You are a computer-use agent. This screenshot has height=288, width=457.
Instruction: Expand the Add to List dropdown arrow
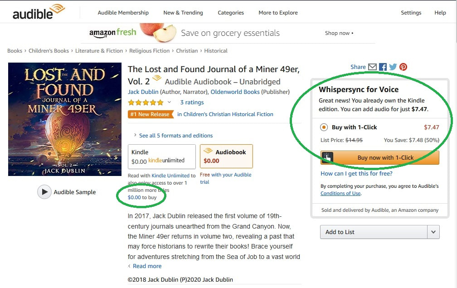(433, 232)
